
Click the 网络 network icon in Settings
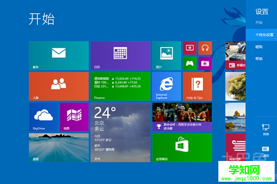[x=265, y=130]
